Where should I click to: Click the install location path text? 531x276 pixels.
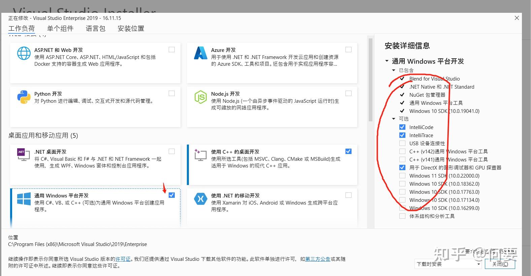tap(77, 244)
